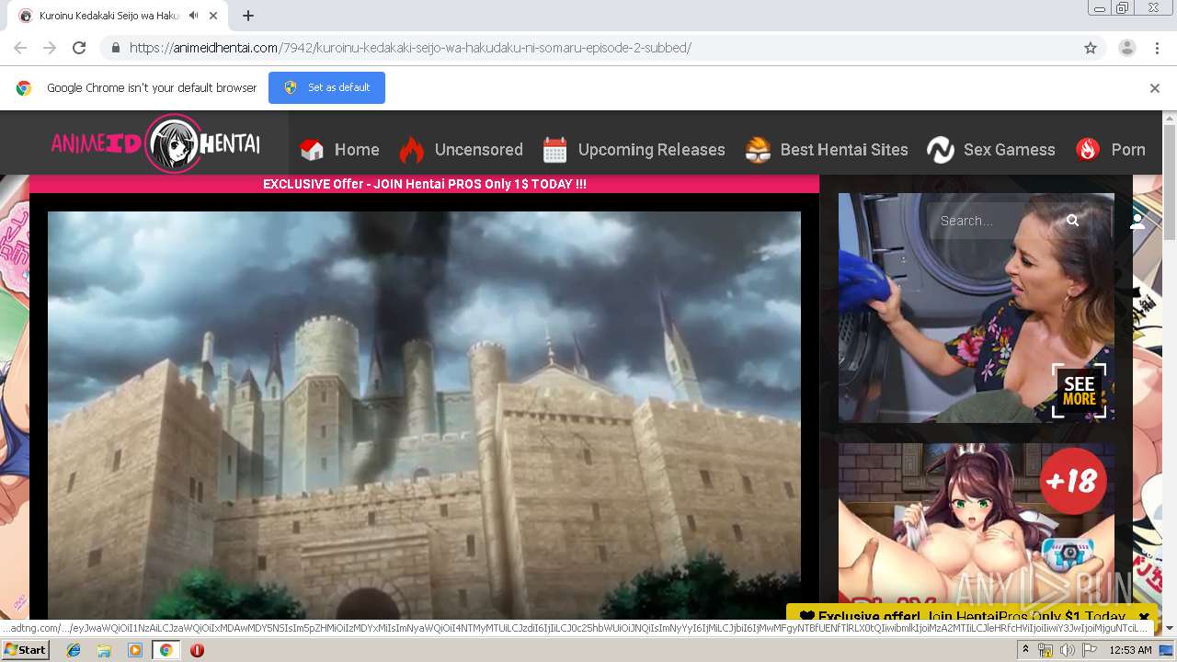
Task: Bookmark this page with the star icon
Action: tap(1091, 48)
